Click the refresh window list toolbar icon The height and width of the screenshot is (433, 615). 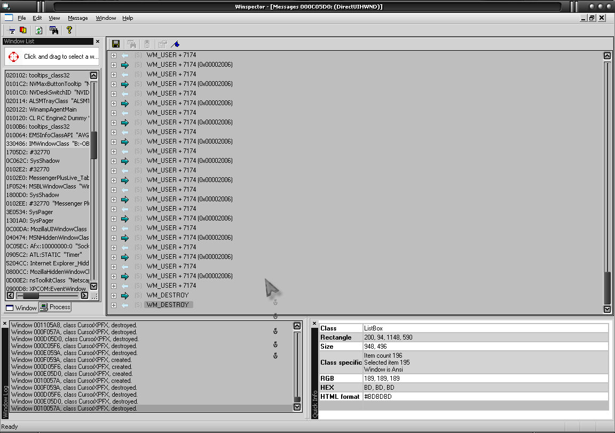click(38, 30)
